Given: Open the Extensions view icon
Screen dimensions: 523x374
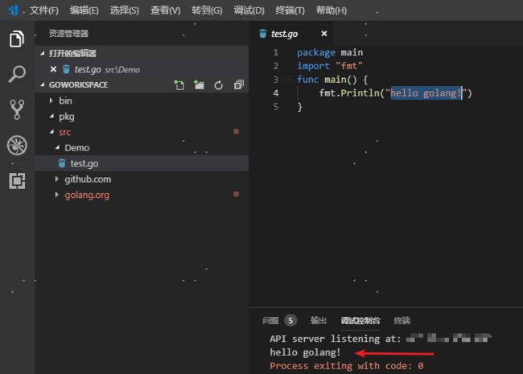Looking at the screenshot, I should (17, 181).
